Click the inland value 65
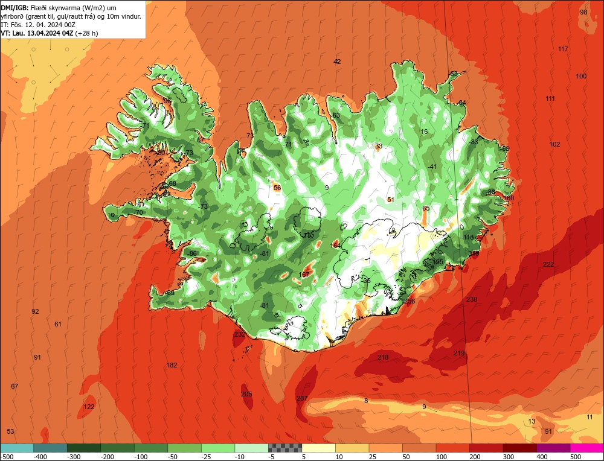Screen dimensions: 604x461 (x=426, y=208)
